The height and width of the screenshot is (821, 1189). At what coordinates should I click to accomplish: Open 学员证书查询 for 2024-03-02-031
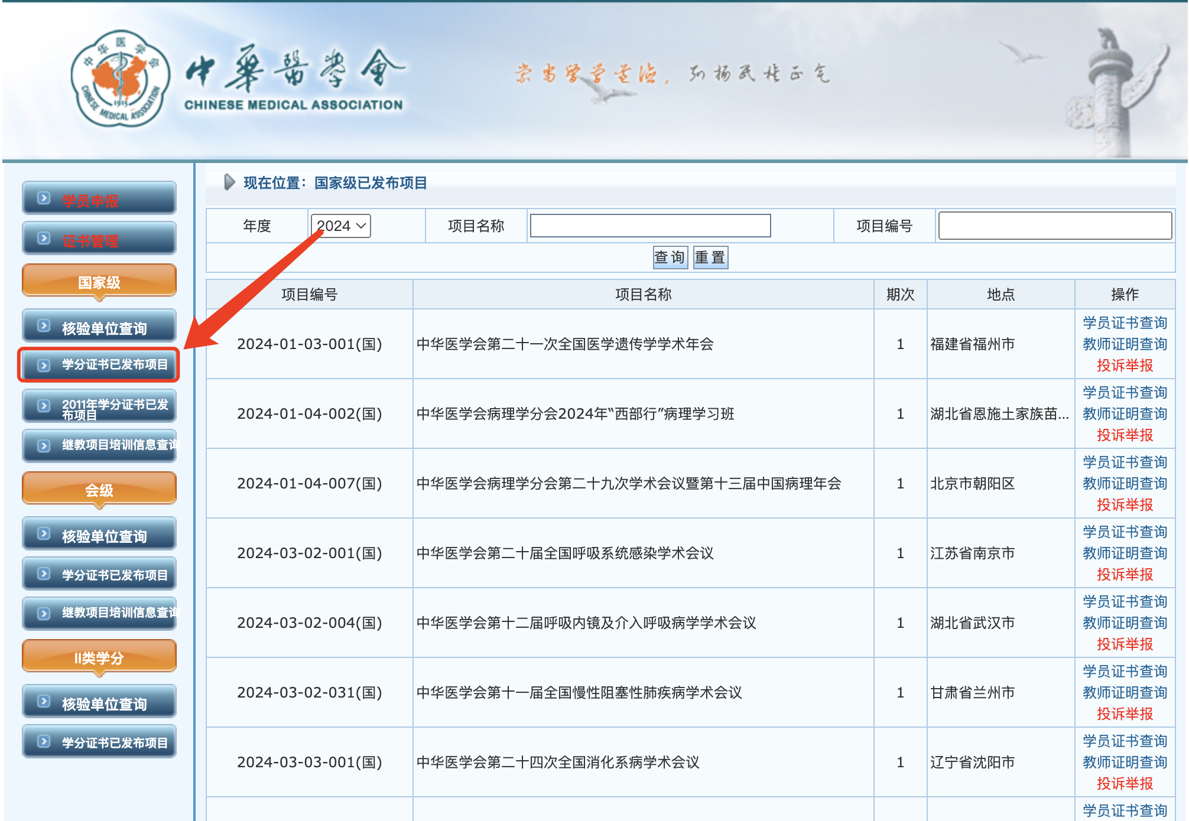[x=1125, y=672]
